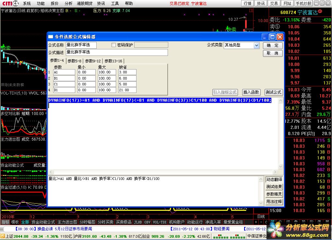
Task: Click the formula editor horizontal scroll-left arrow
Action: tap(51, 172)
